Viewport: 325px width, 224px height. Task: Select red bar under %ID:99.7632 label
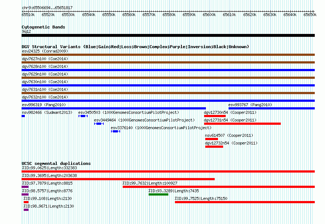coord(219,187)
